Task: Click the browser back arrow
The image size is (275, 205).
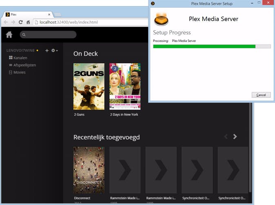Action: [6, 22]
